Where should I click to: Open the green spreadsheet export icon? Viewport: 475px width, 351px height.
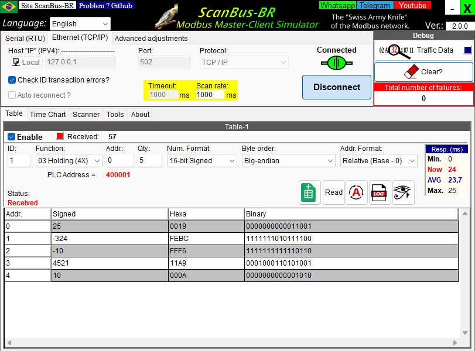[310, 192]
